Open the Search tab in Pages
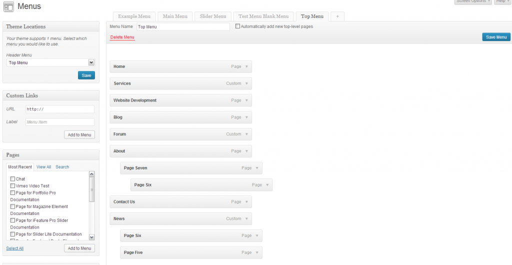 (62, 167)
